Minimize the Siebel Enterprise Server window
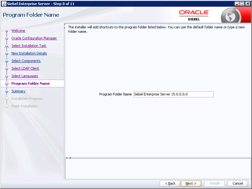 (x=237, y=4)
